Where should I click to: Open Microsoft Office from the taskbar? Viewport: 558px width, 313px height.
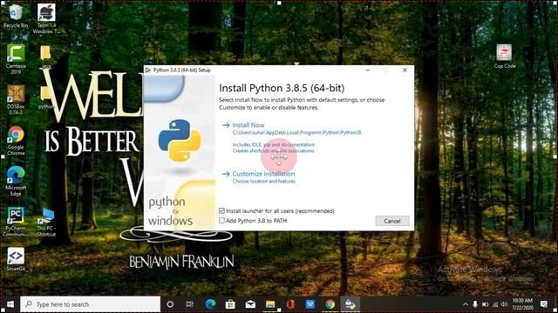point(290,304)
